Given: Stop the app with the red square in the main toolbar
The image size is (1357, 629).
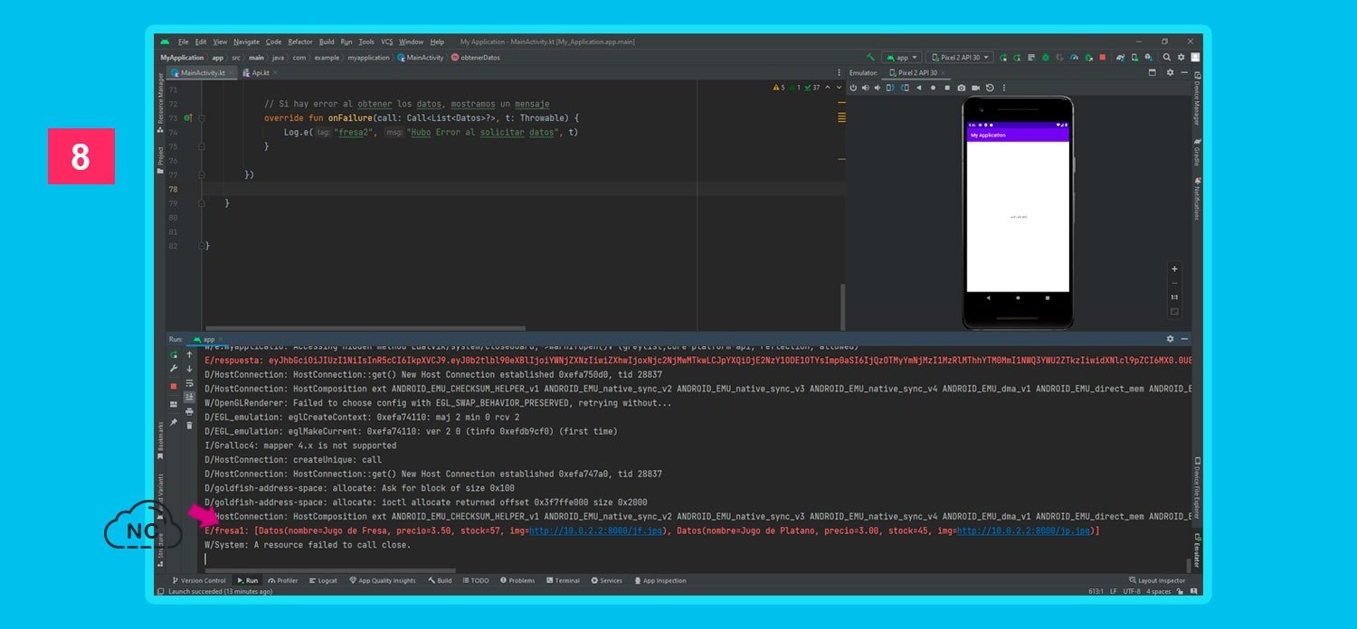Looking at the screenshot, I should click(1103, 57).
